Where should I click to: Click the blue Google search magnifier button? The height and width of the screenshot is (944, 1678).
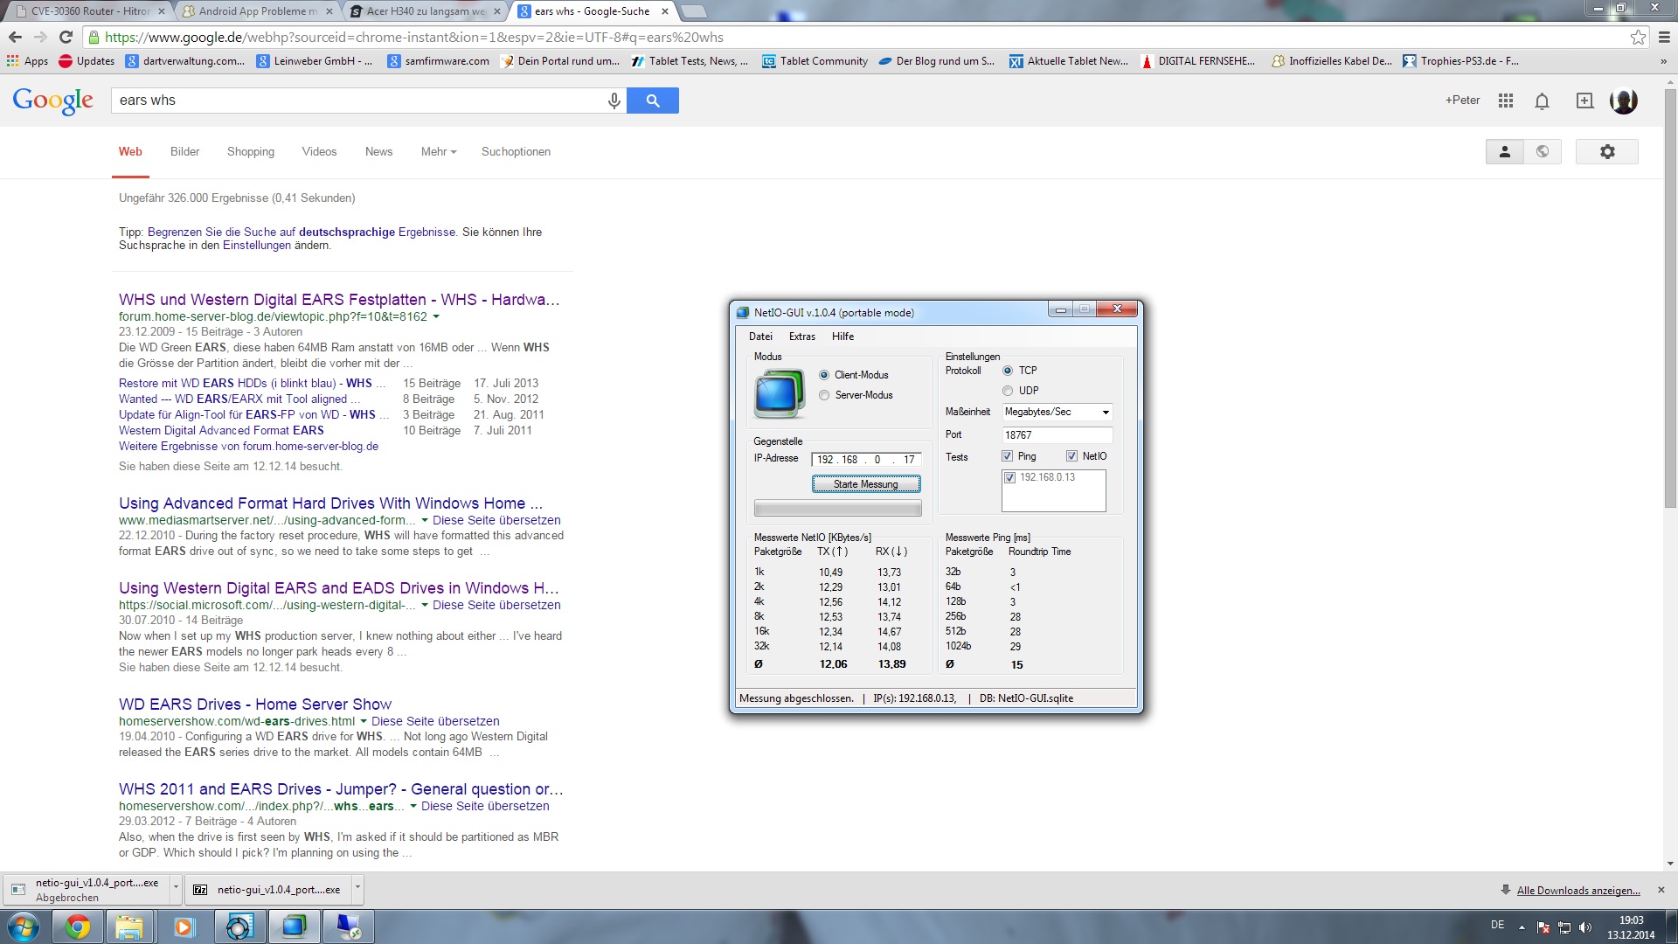[653, 101]
